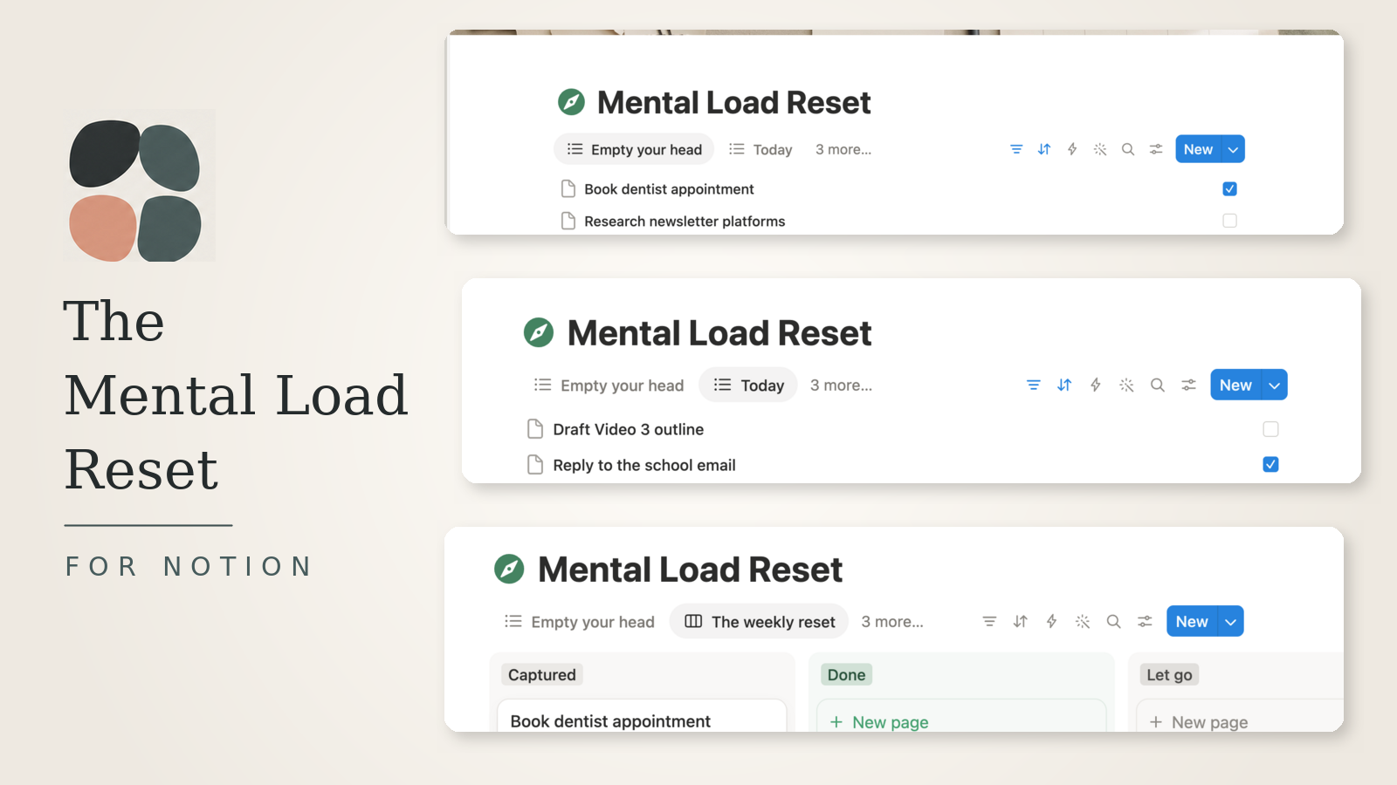The height and width of the screenshot is (785, 1397).
Task: Click the filter icon in middle panel
Action: click(1034, 385)
